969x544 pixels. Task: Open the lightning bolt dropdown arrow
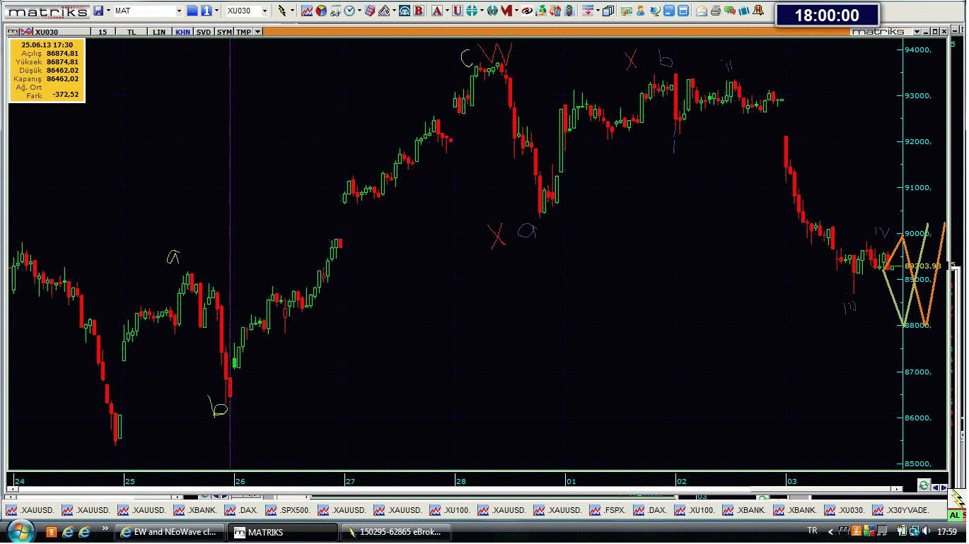pos(292,11)
